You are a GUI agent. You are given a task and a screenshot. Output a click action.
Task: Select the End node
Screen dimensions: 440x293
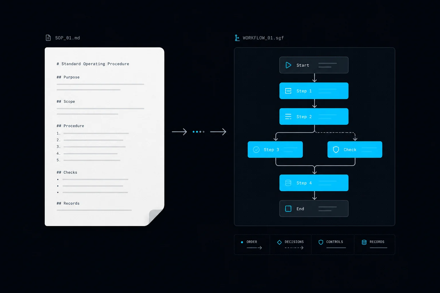[x=314, y=209]
